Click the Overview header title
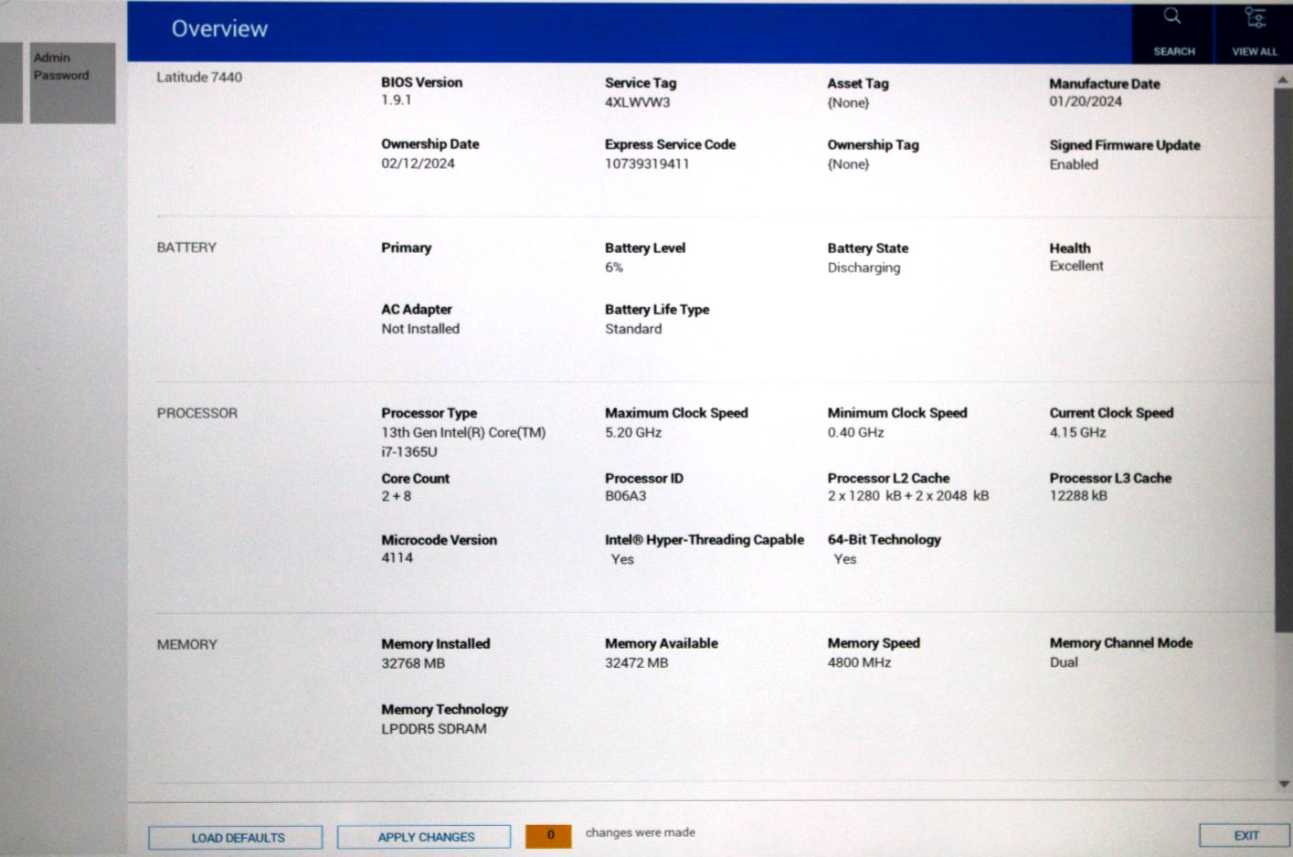 219,29
